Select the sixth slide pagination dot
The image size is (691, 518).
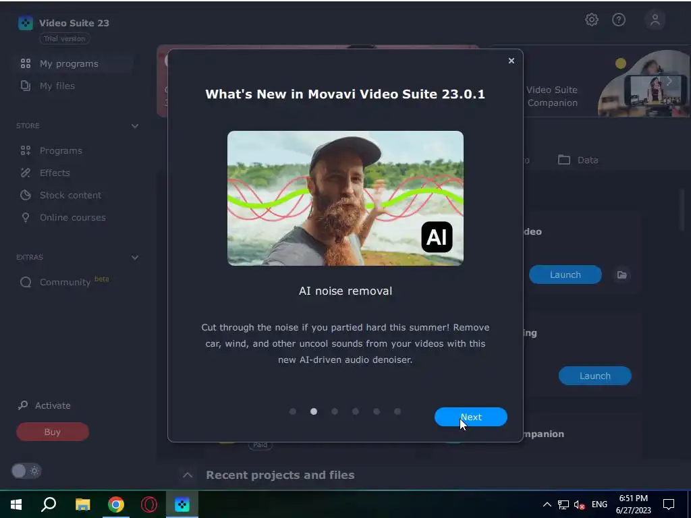[397, 411]
